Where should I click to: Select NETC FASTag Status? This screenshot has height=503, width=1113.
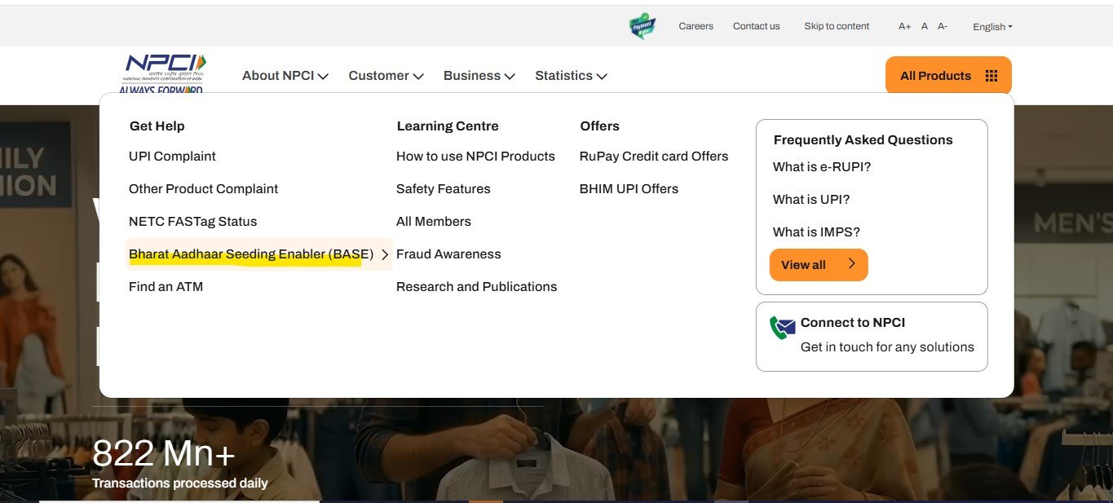point(192,222)
